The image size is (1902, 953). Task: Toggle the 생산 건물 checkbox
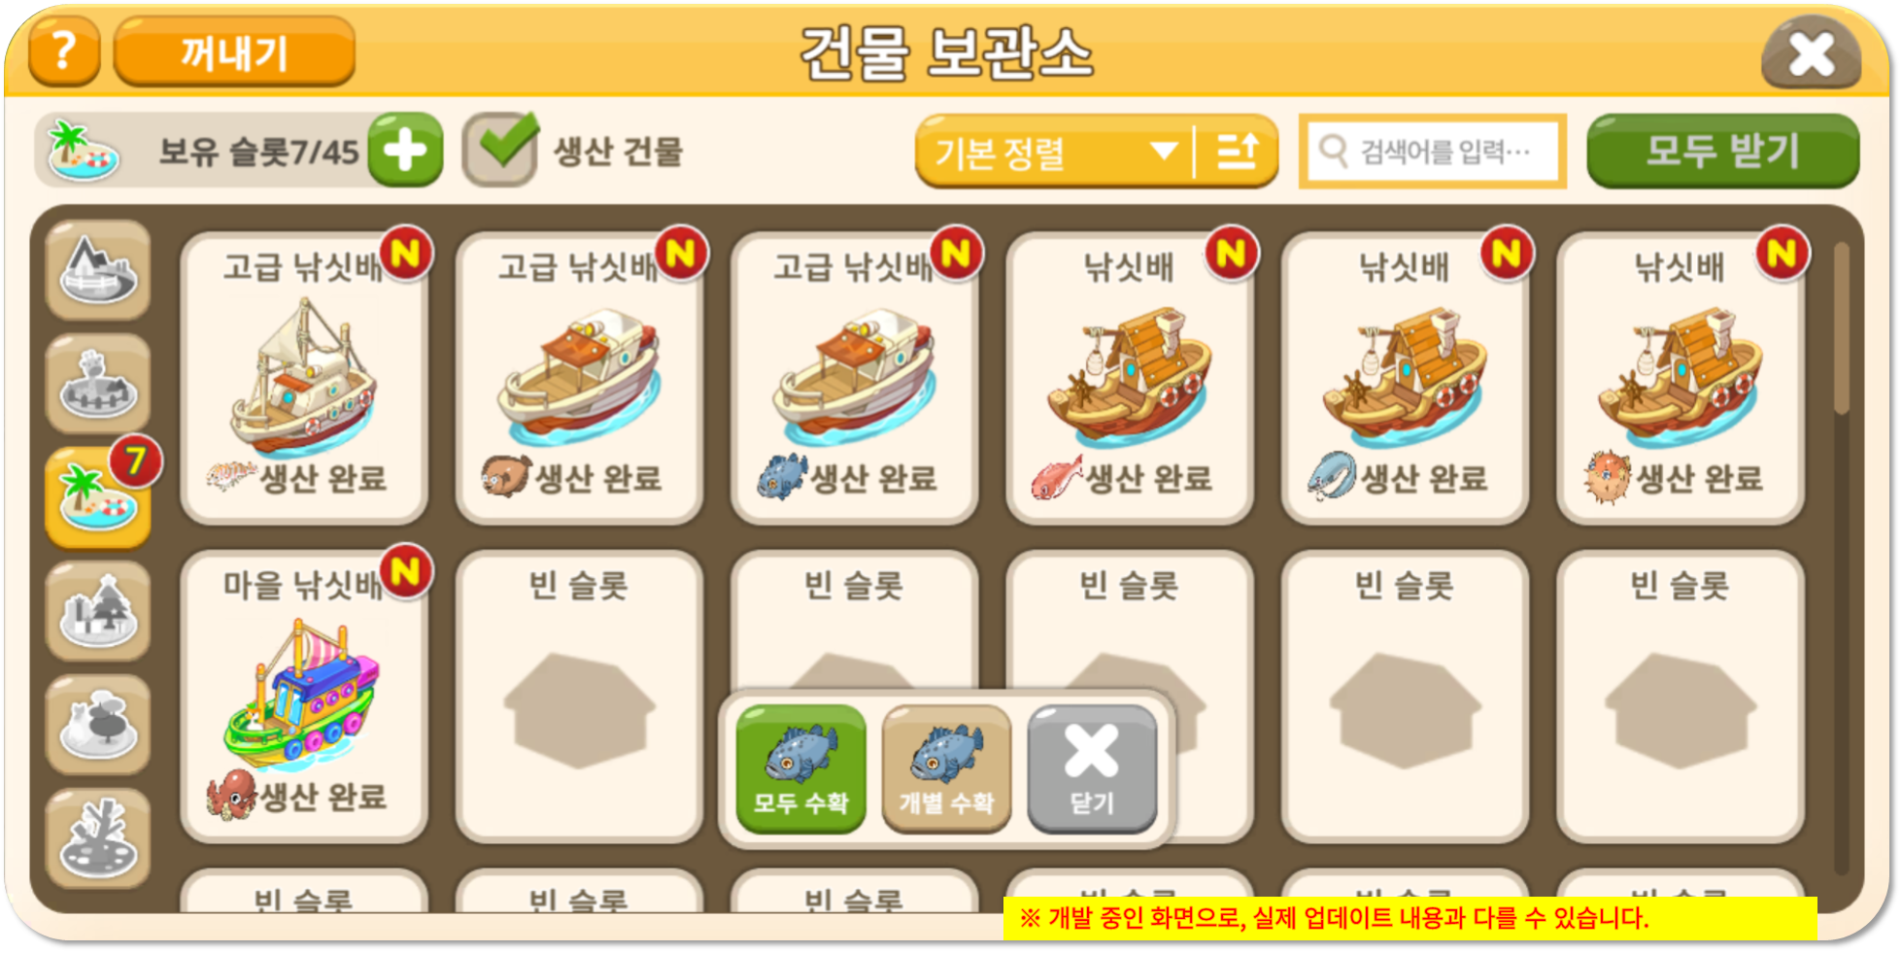(499, 151)
